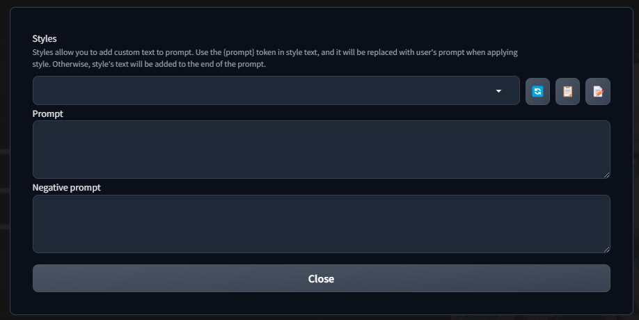Click the second description line starting 'style. Otherwise'
Screen dimensions: 639x320
tap(149, 64)
